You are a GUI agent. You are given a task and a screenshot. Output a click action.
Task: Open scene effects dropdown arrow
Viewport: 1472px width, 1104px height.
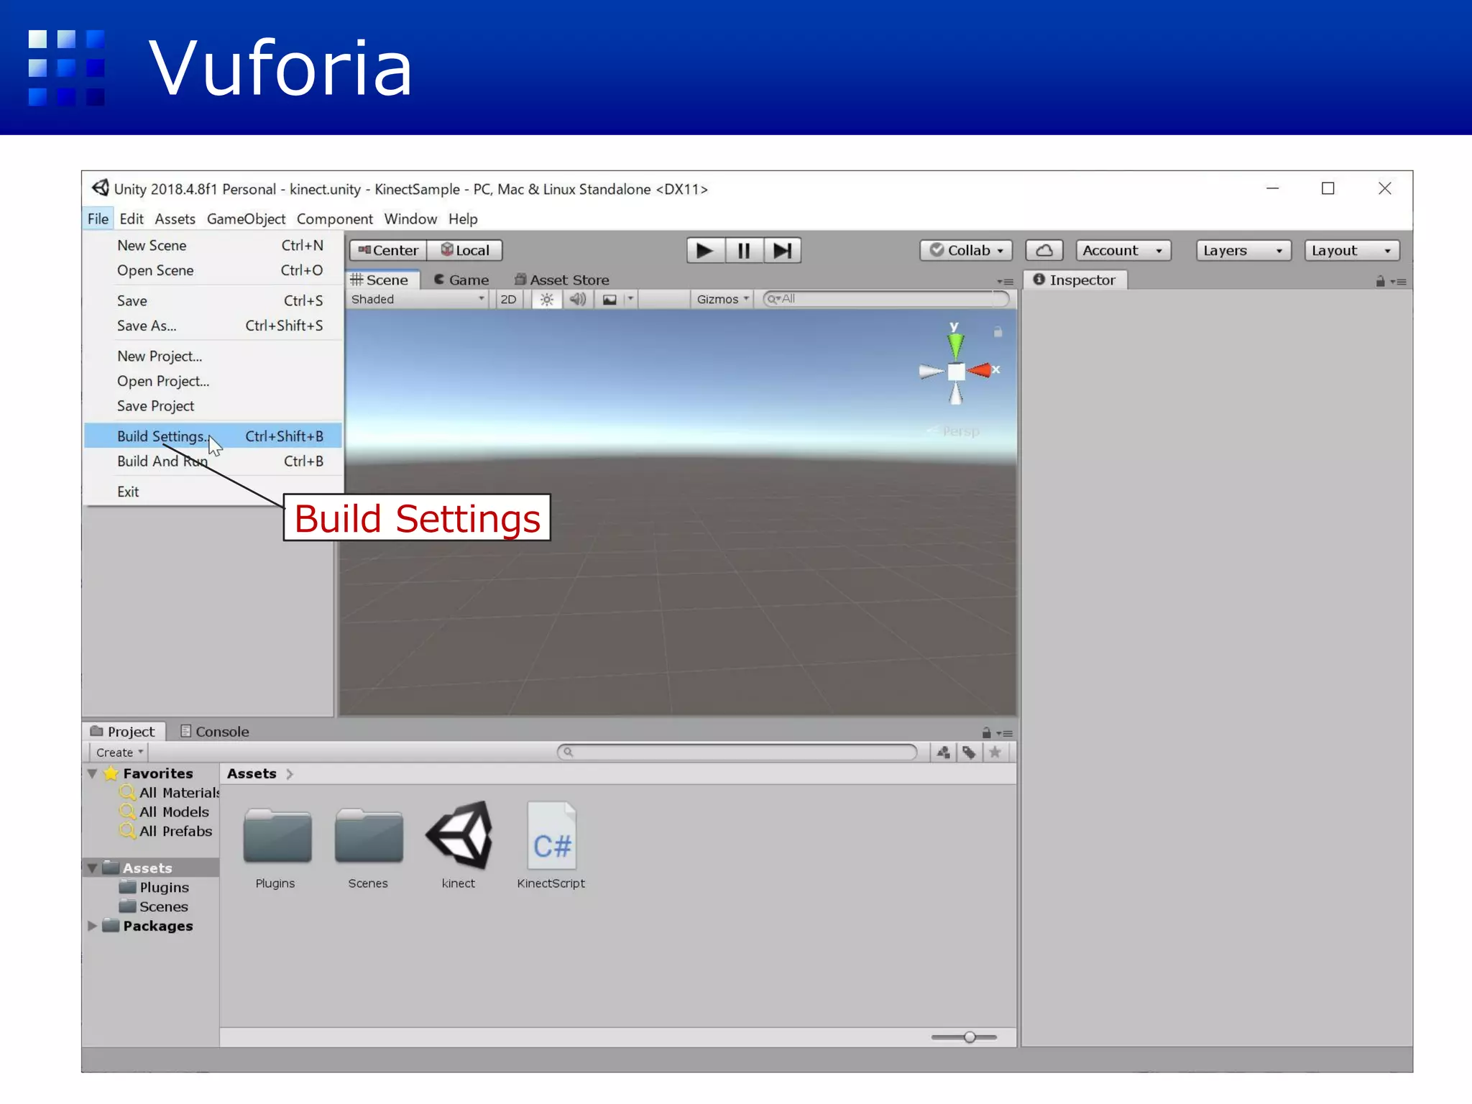[630, 298]
